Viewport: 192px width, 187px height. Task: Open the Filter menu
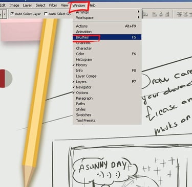(53, 6)
